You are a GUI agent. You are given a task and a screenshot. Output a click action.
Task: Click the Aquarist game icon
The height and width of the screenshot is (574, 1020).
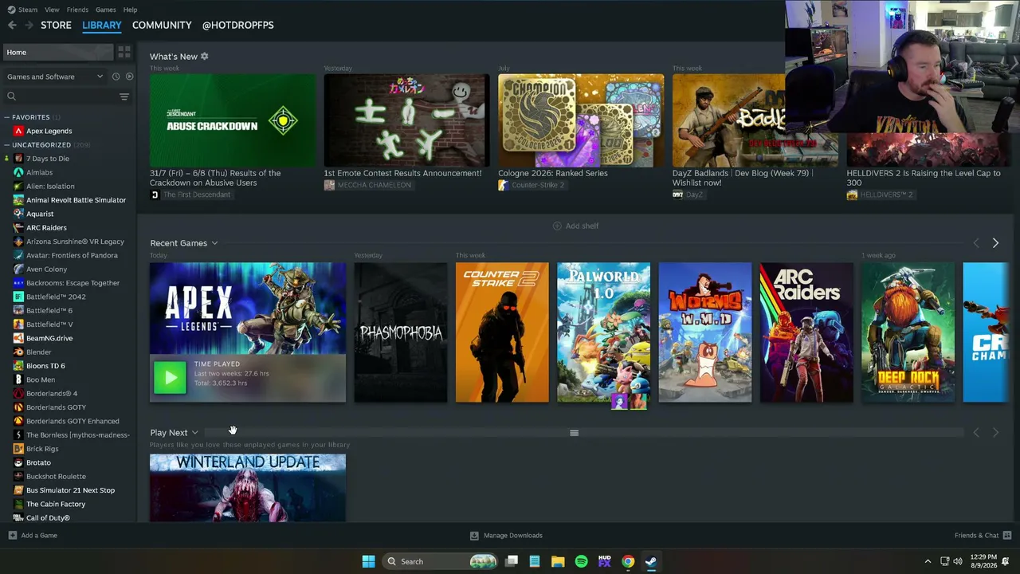coord(18,214)
